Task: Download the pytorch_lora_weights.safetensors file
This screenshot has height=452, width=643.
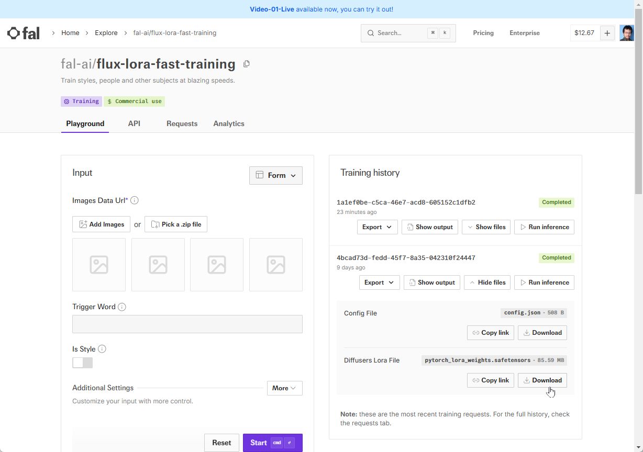Action: (542, 380)
